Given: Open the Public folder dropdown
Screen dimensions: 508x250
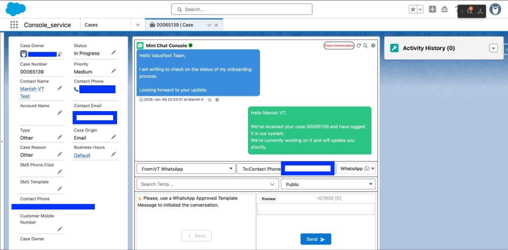Looking at the screenshot, I should 328,184.
